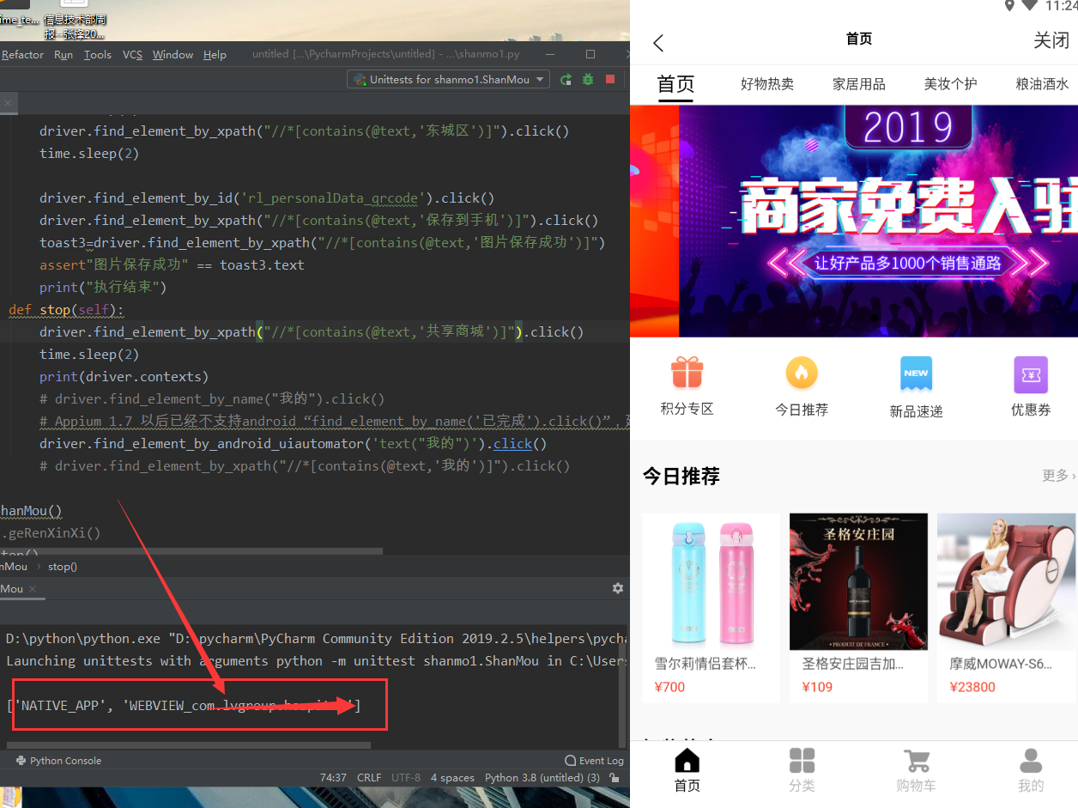1078x808 pixels.
Task: Change line ending via CRLF selector
Action: [369, 777]
